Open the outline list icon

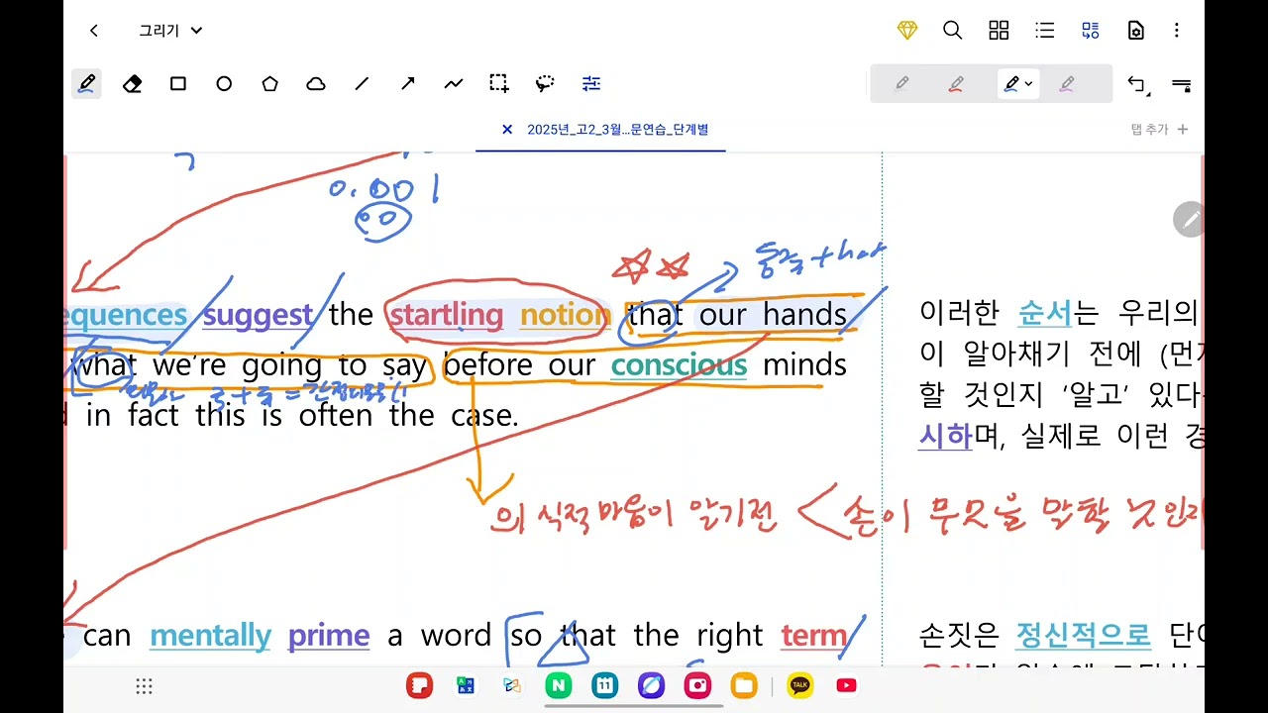coord(1045,31)
